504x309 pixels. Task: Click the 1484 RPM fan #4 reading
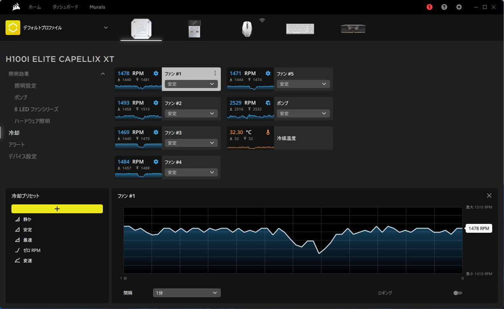[131, 161]
